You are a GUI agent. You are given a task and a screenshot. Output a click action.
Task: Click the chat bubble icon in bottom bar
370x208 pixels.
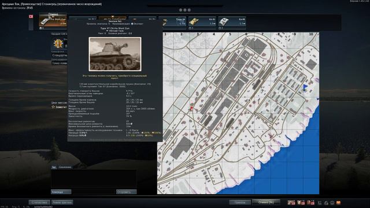point(332,203)
